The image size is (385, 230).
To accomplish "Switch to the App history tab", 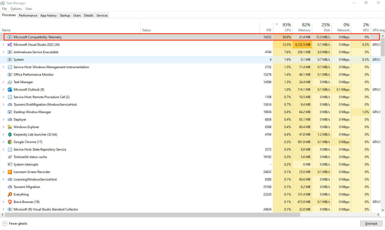I will [48, 16].
